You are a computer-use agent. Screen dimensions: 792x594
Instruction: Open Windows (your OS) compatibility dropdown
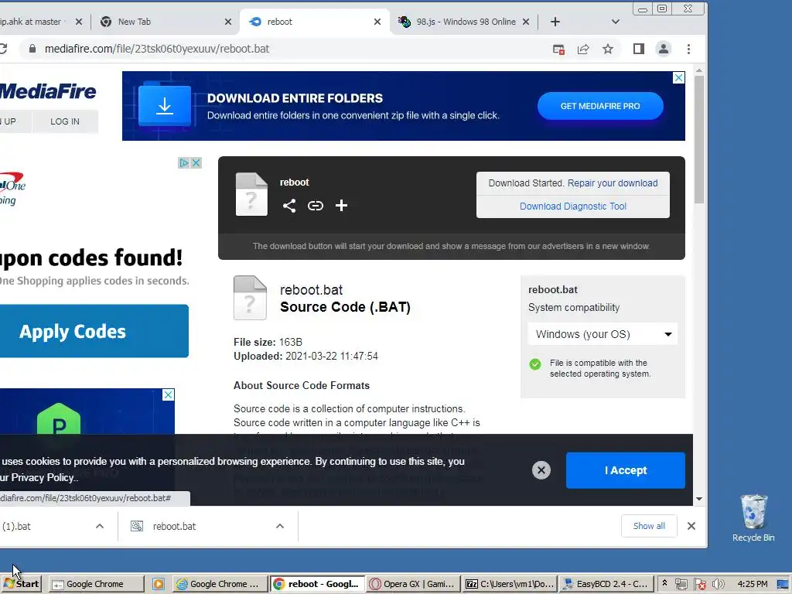(x=603, y=334)
